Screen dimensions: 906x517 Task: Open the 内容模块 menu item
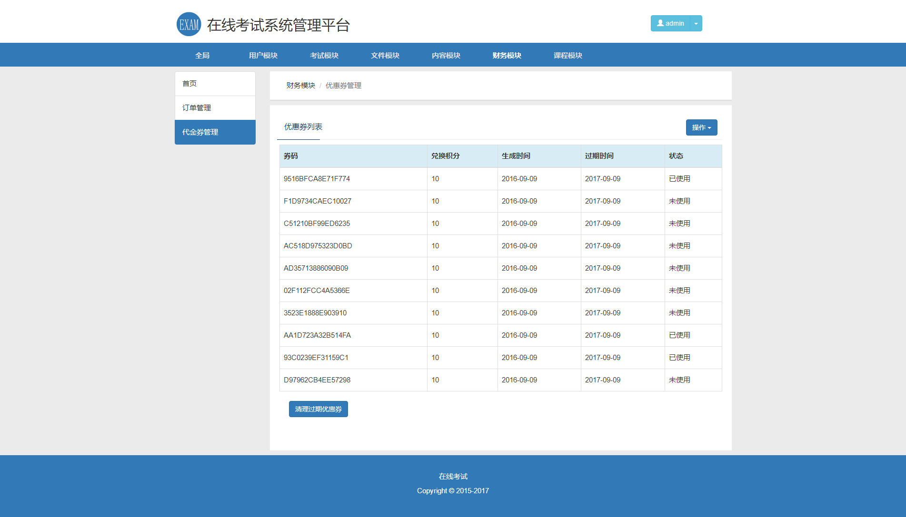[x=446, y=55]
